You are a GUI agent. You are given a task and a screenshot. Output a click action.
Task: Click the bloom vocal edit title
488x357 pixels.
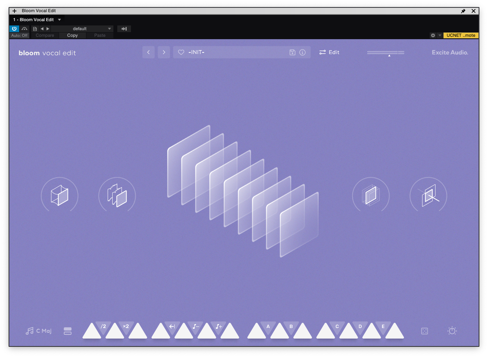[x=47, y=53]
